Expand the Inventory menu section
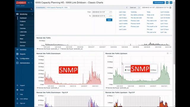Screen dimensions: 190x107 (x=32, y=50)
